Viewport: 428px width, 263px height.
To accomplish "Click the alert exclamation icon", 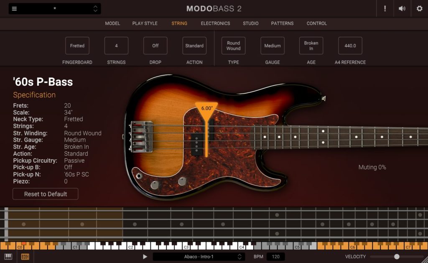I will [385, 8].
